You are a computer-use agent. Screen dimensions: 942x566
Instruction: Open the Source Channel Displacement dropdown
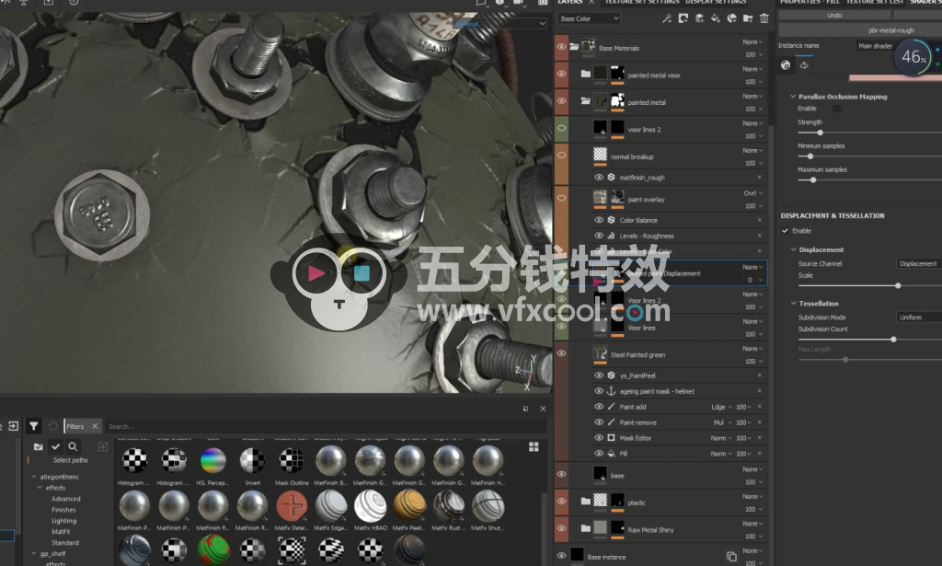click(919, 264)
